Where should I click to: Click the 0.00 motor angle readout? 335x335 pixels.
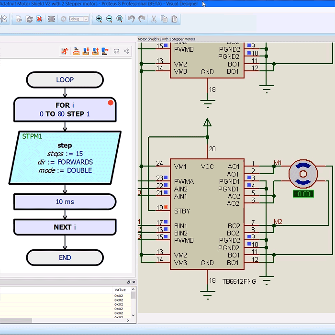tap(303, 194)
